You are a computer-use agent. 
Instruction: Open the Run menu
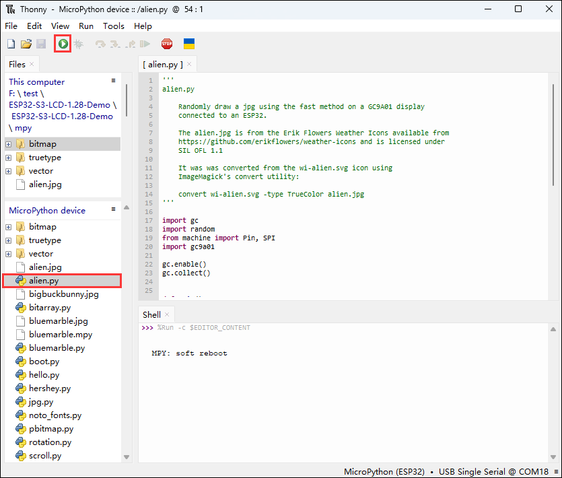coord(86,26)
